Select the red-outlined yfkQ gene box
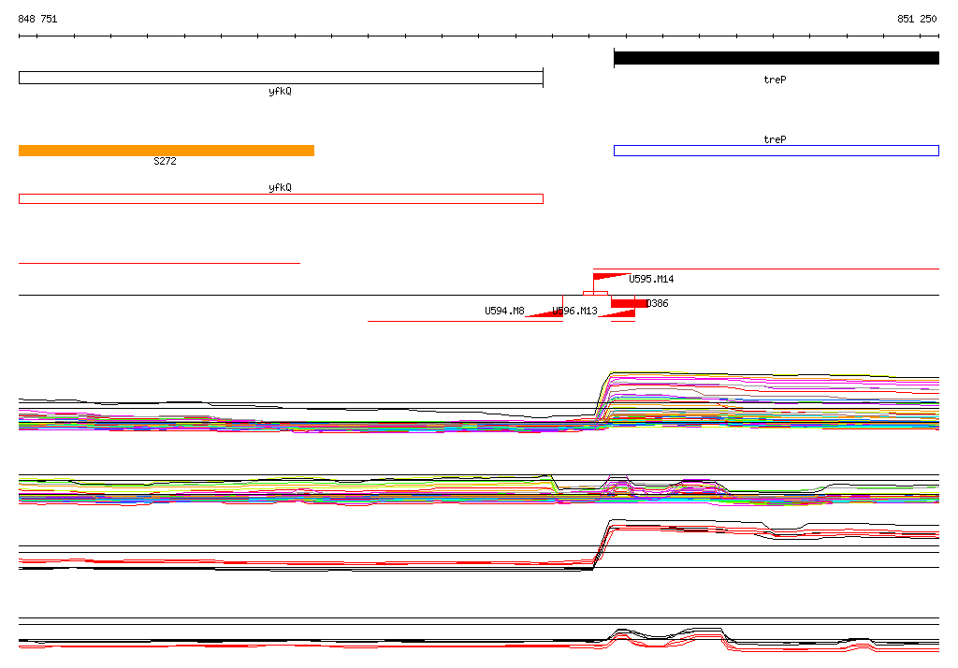Viewport: 958px width, 668px height. [x=281, y=198]
